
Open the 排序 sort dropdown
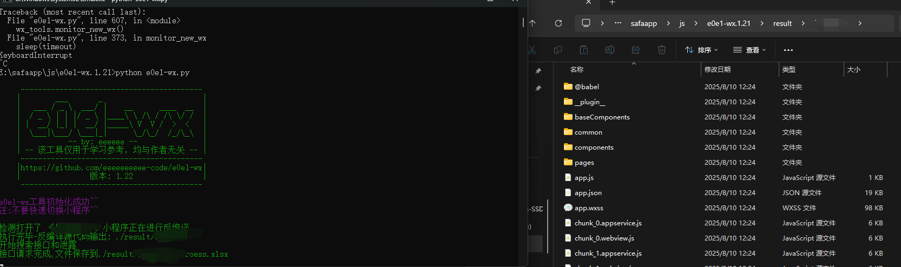pos(701,50)
